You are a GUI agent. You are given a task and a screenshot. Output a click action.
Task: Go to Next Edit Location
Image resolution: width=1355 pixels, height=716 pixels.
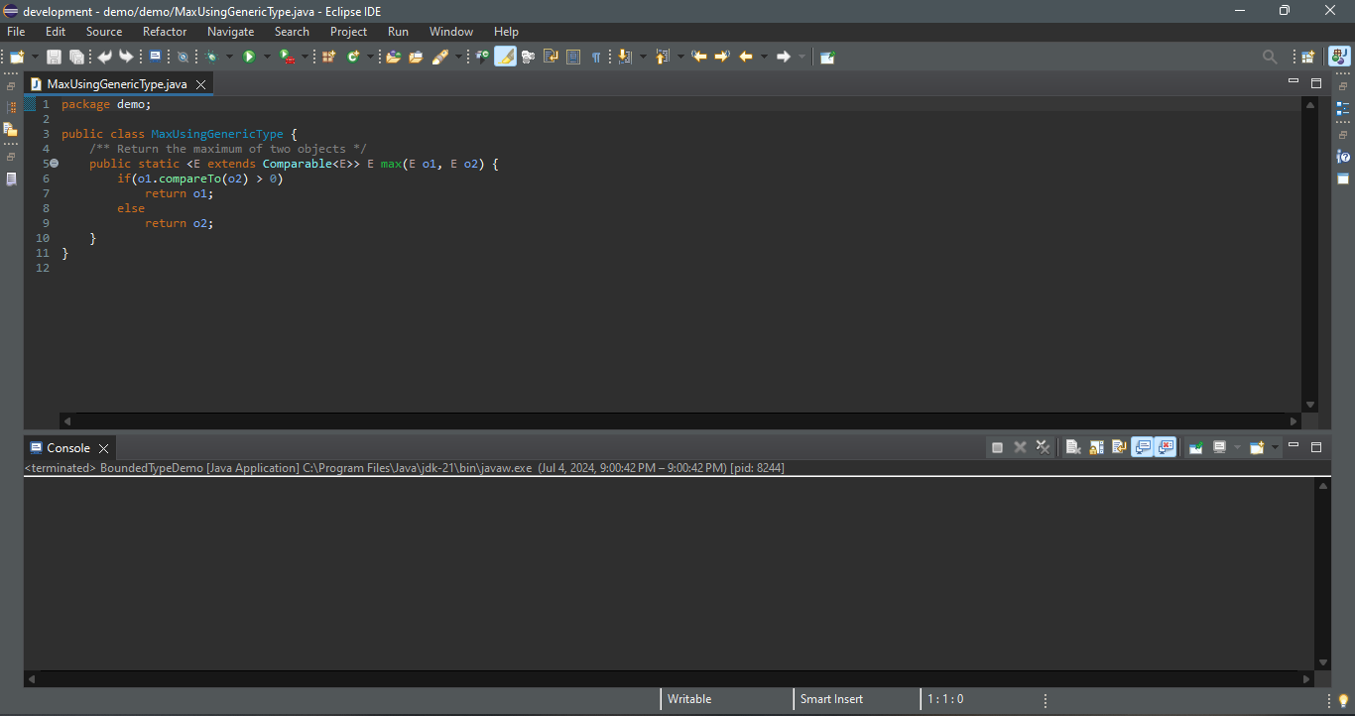(x=722, y=57)
